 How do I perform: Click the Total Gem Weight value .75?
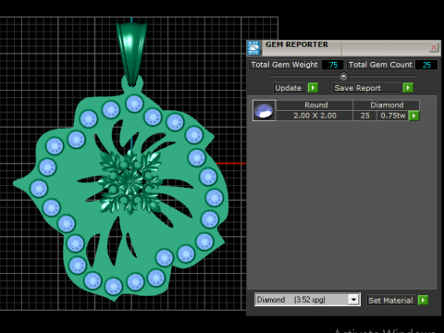click(x=332, y=65)
